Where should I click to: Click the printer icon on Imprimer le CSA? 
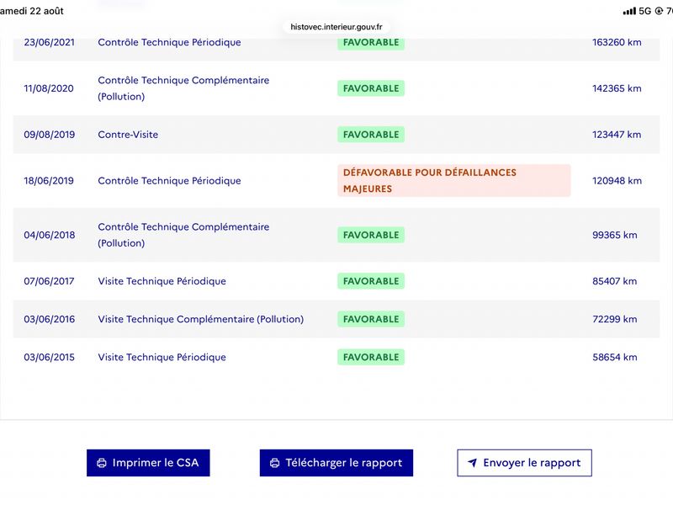102,463
